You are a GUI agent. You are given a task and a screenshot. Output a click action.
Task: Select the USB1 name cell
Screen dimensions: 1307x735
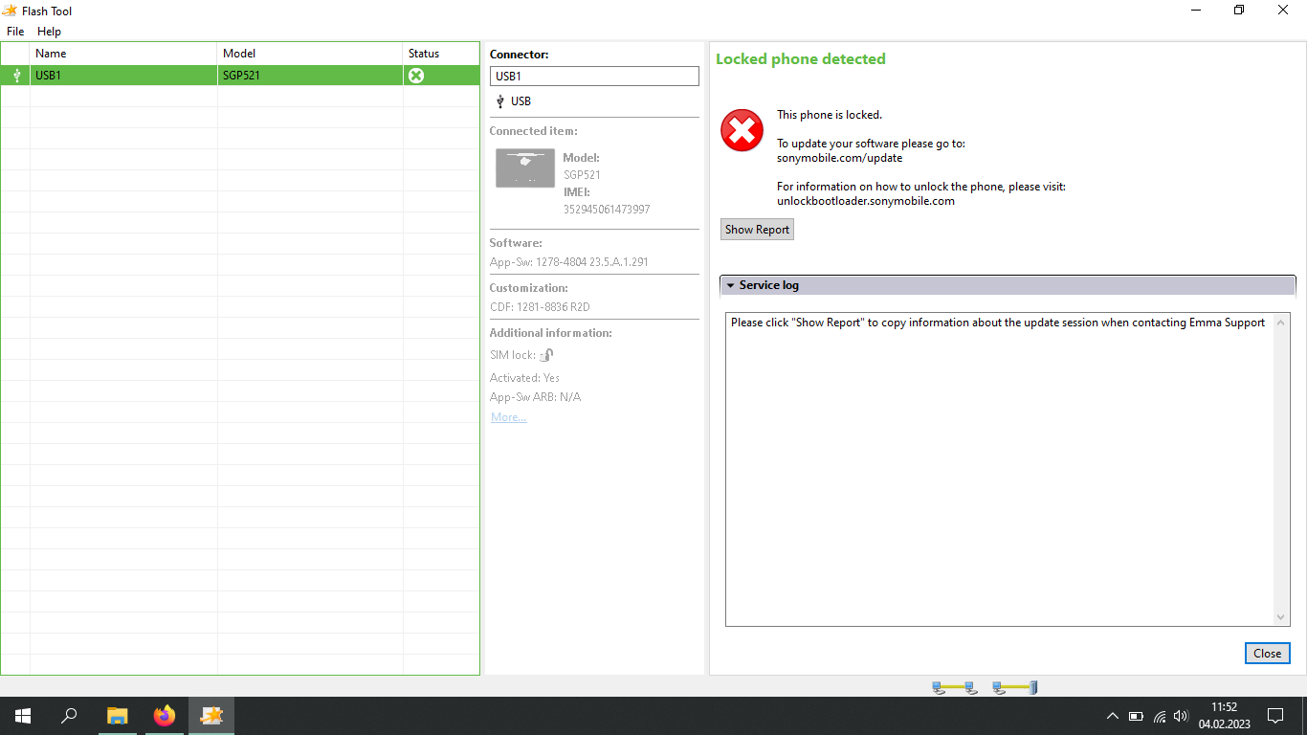(x=124, y=76)
